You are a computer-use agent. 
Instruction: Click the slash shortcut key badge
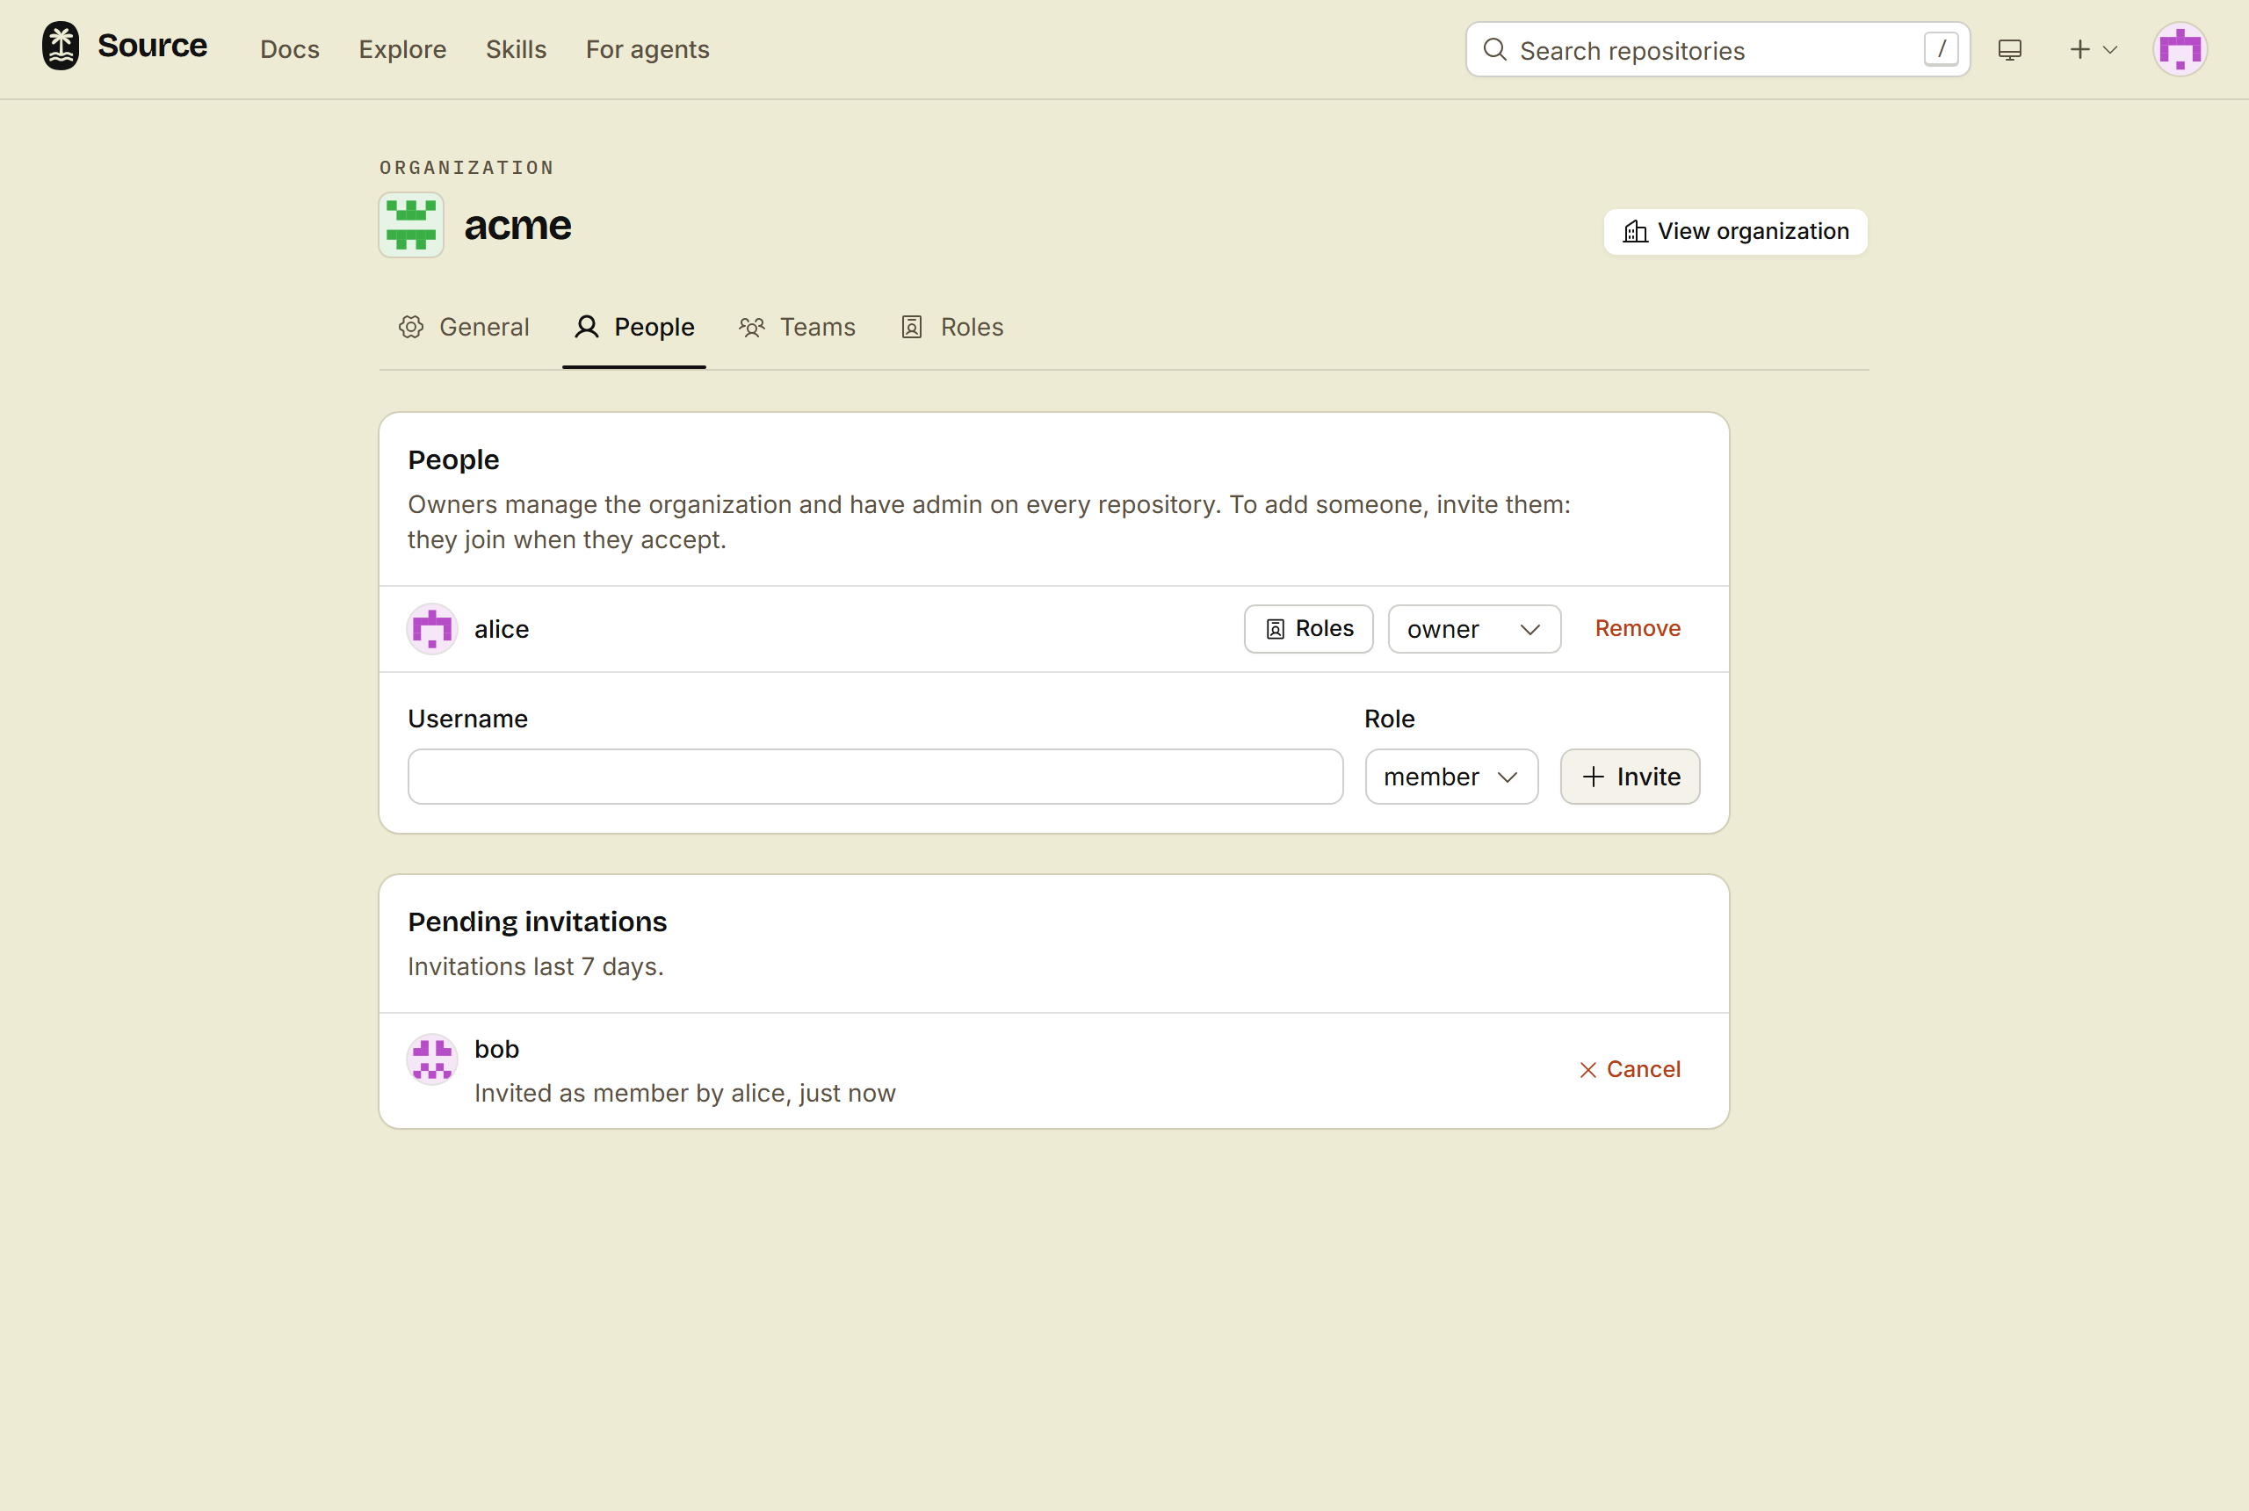pyautogui.click(x=1941, y=48)
